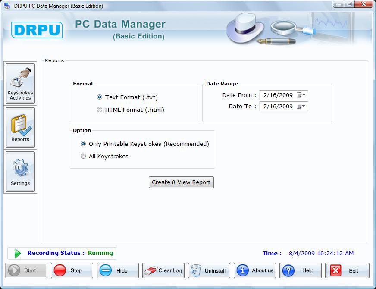Click the Uninstall button
The image size is (376, 289).
(209, 270)
